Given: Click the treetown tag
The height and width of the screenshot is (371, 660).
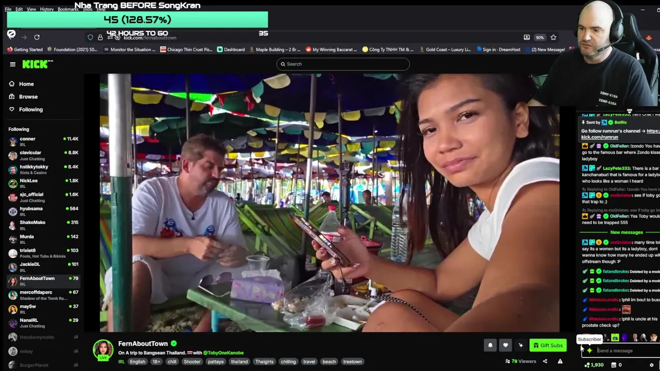Looking at the screenshot, I should click(353, 362).
